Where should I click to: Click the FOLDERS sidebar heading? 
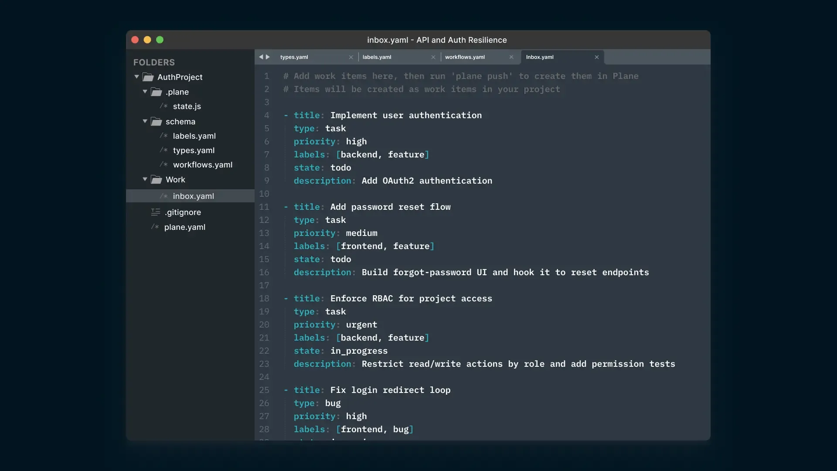tap(154, 62)
